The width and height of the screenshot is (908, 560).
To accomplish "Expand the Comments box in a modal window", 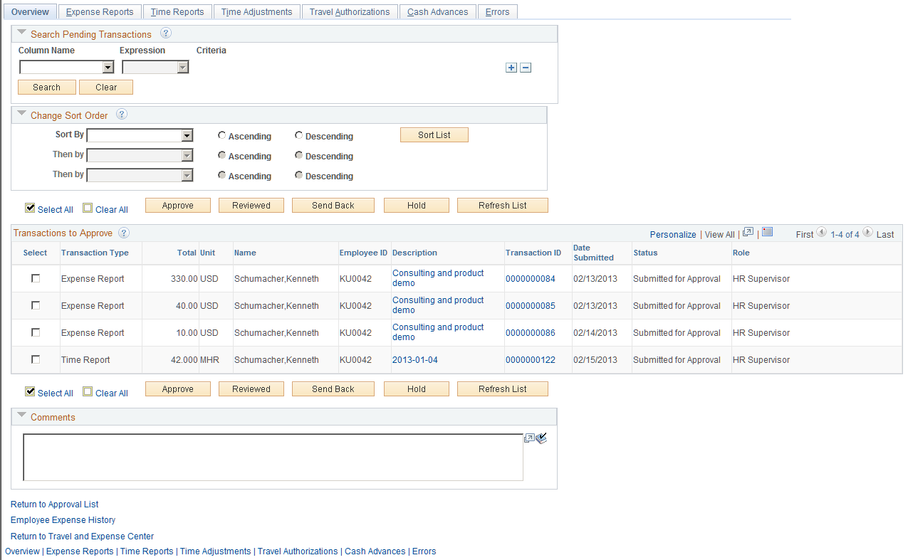I will point(528,438).
